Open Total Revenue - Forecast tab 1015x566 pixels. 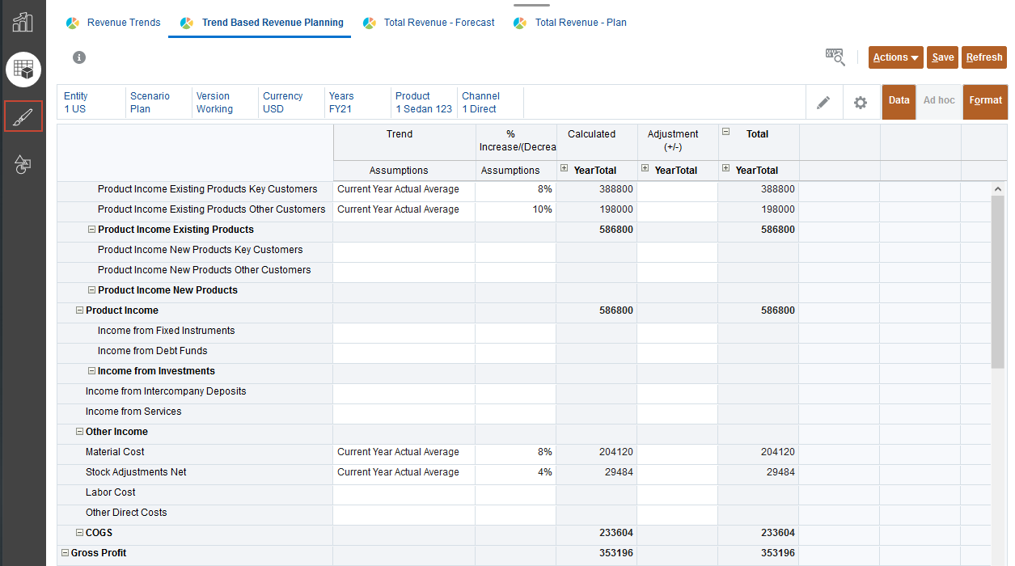pos(438,23)
